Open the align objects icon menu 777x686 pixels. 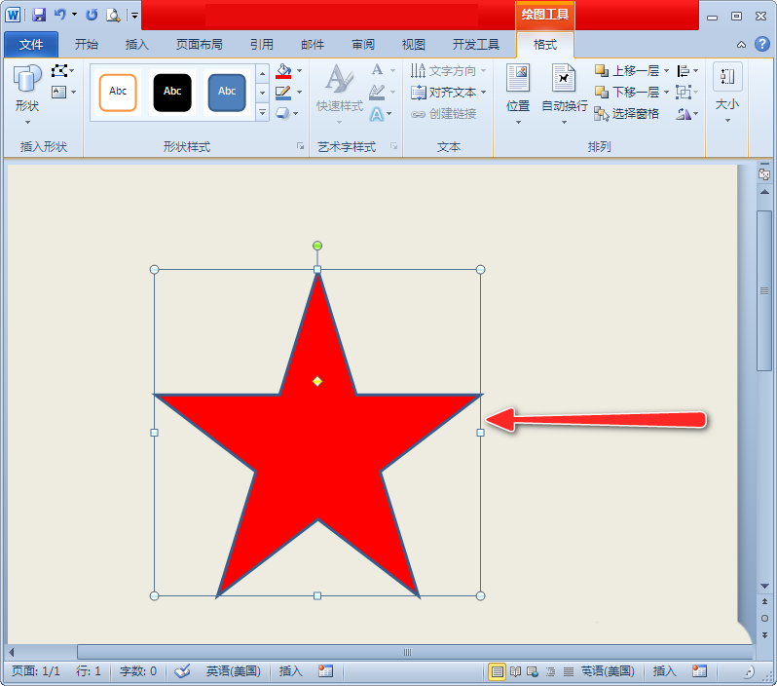(687, 71)
